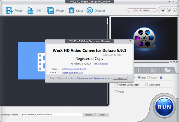
Task: Click the 'Digiarty Software, Inc.' text
Action: point(60,78)
